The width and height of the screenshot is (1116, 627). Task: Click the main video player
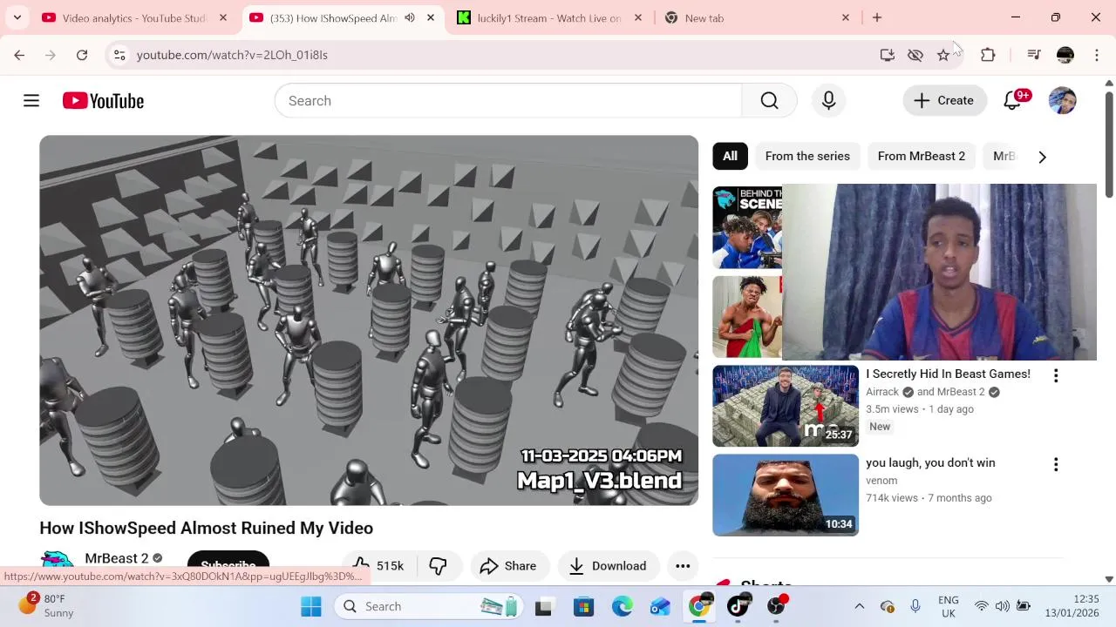369,320
